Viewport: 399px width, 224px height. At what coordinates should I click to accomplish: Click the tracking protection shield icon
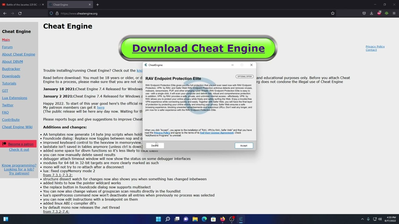(51, 13)
